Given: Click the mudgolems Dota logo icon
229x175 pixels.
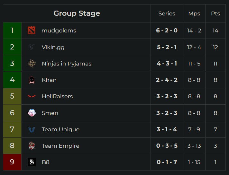Looking at the screenshot, I should point(32,31).
